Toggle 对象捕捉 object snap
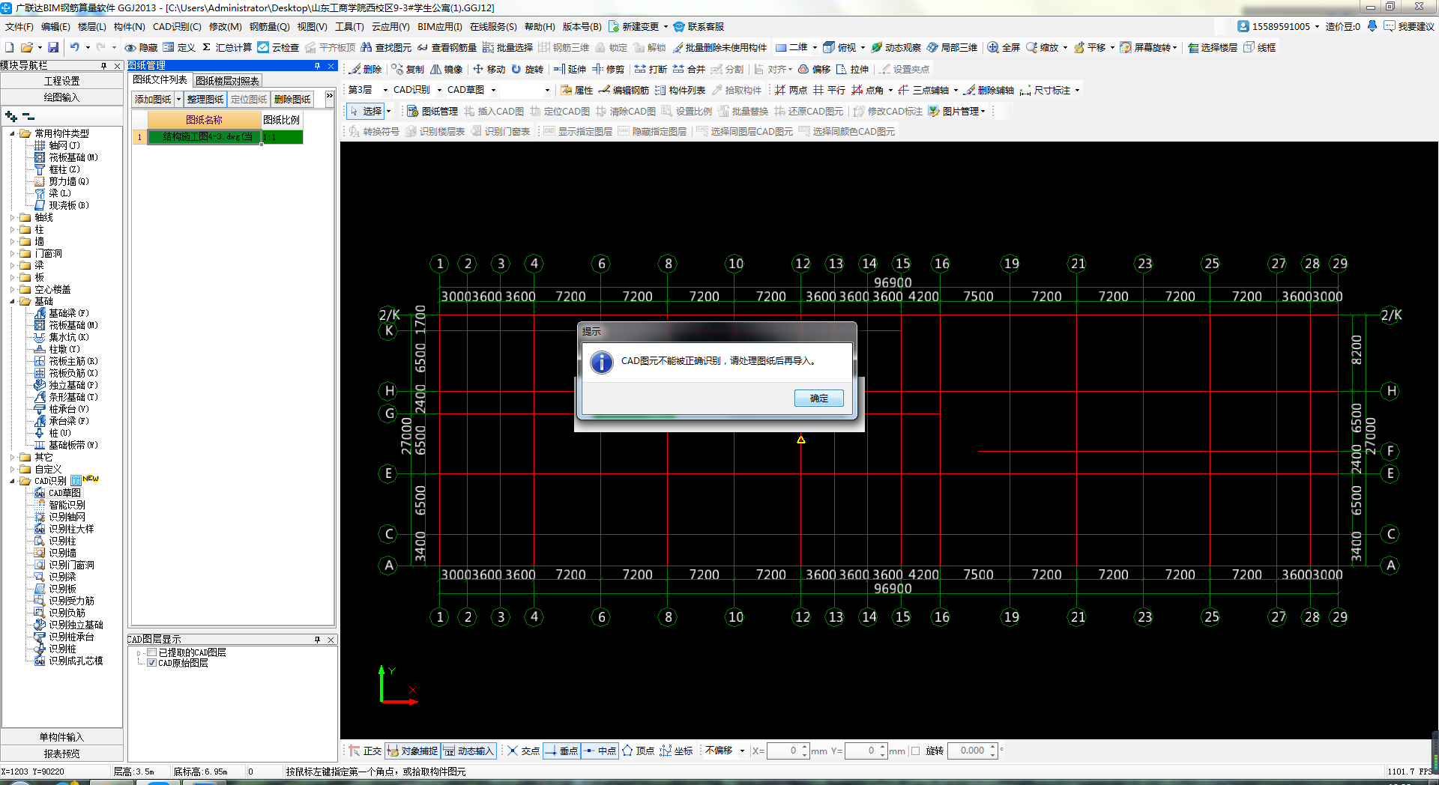The height and width of the screenshot is (785, 1439). pos(412,751)
